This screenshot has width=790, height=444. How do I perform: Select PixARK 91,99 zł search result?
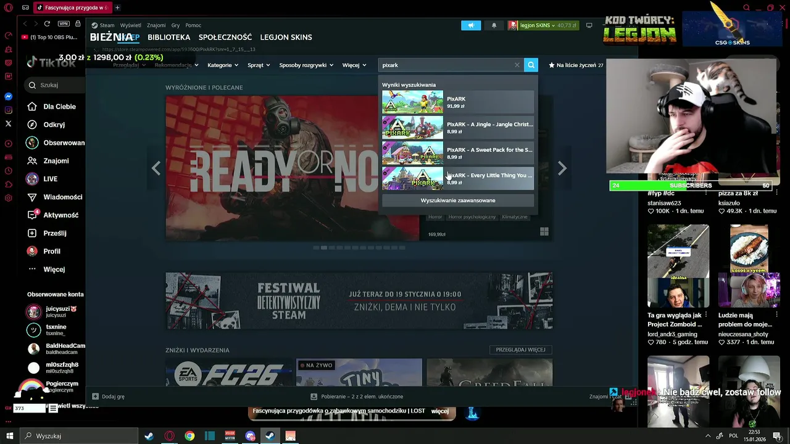[458, 102]
